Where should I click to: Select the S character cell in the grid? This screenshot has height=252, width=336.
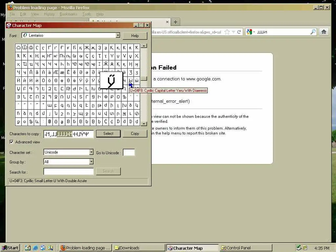[81, 97]
